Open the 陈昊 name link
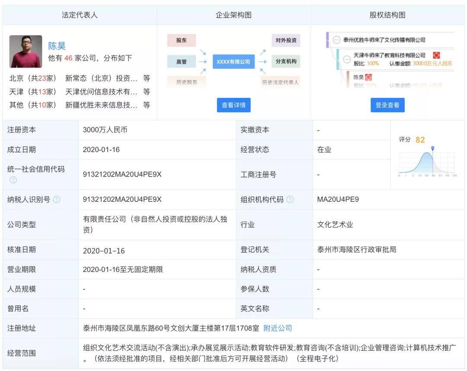Screen dimensions: 467x371 [x=57, y=46]
